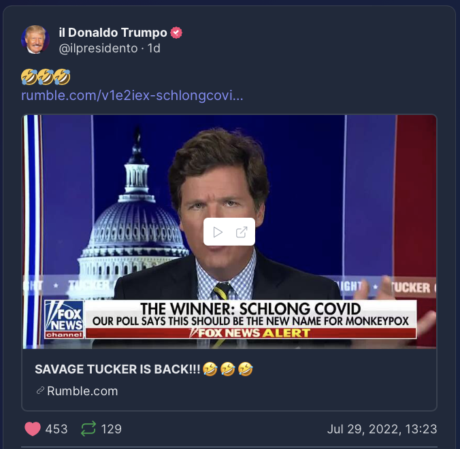Click the chain link icon beside Rumble.com
Screen dimensions: 460x449
click(40, 390)
